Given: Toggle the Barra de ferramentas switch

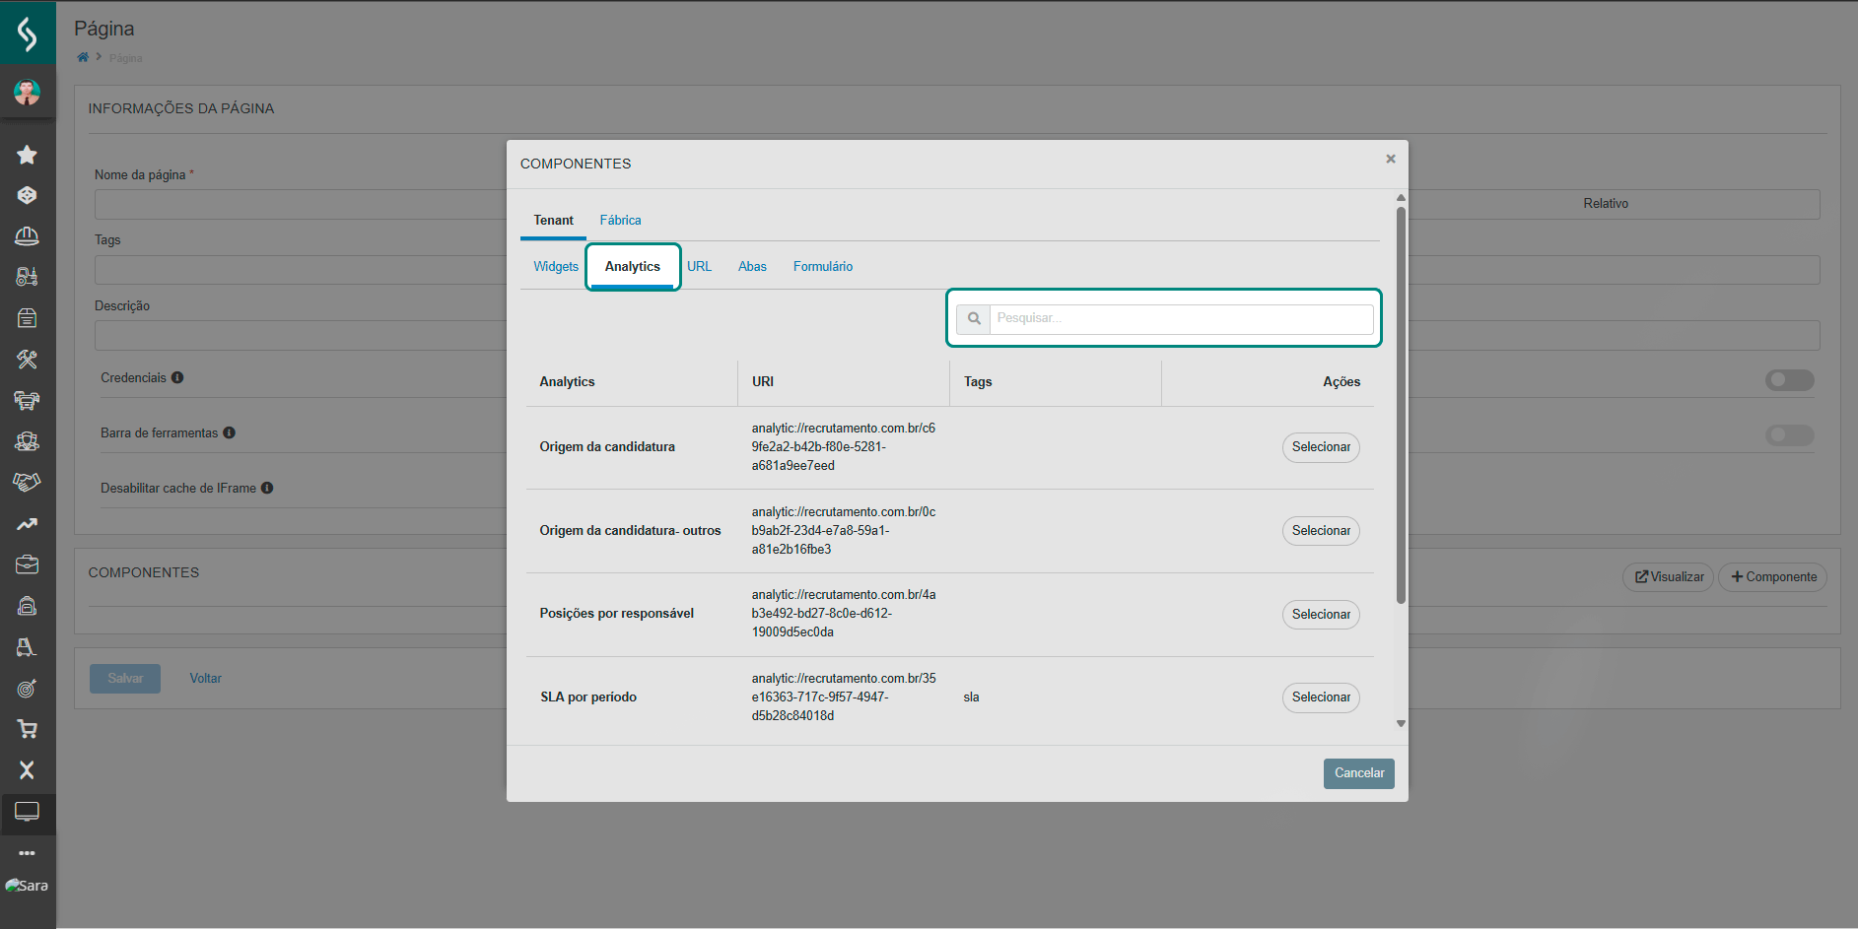Looking at the screenshot, I should [x=1789, y=435].
